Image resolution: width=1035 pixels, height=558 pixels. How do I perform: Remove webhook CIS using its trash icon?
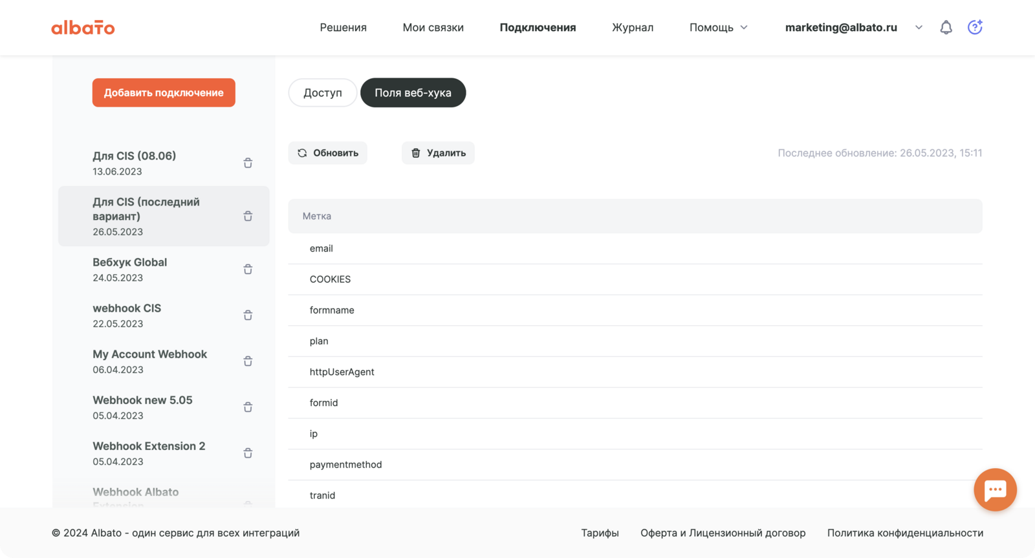pyautogui.click(x=248, y=316)
